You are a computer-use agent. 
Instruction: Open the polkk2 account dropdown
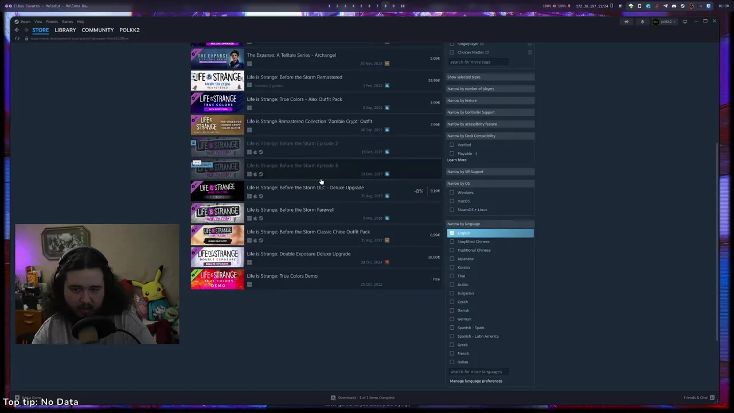click(664, 22)
